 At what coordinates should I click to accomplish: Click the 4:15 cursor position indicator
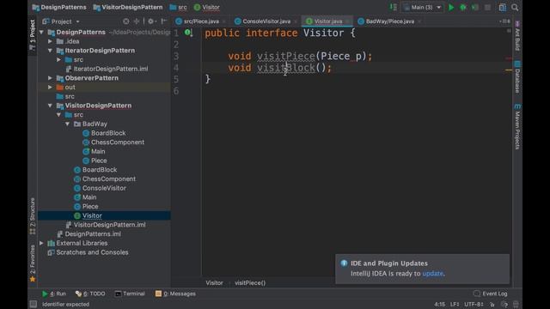point(439,305)
